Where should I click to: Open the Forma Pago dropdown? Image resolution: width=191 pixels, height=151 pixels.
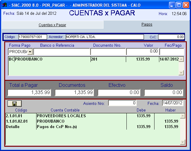pyautogui.click(x=30, y=52)
